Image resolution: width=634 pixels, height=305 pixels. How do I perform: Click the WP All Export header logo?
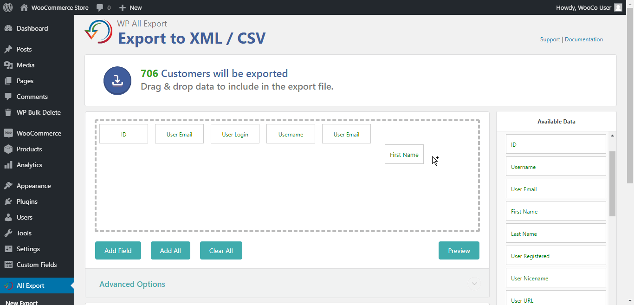pos(98,32)
